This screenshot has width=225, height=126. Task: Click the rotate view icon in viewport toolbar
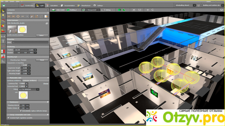tap(153, 10)
